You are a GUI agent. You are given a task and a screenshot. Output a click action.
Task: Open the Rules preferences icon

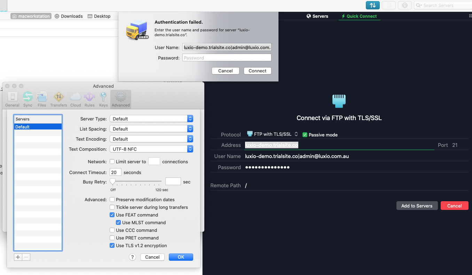89,99
